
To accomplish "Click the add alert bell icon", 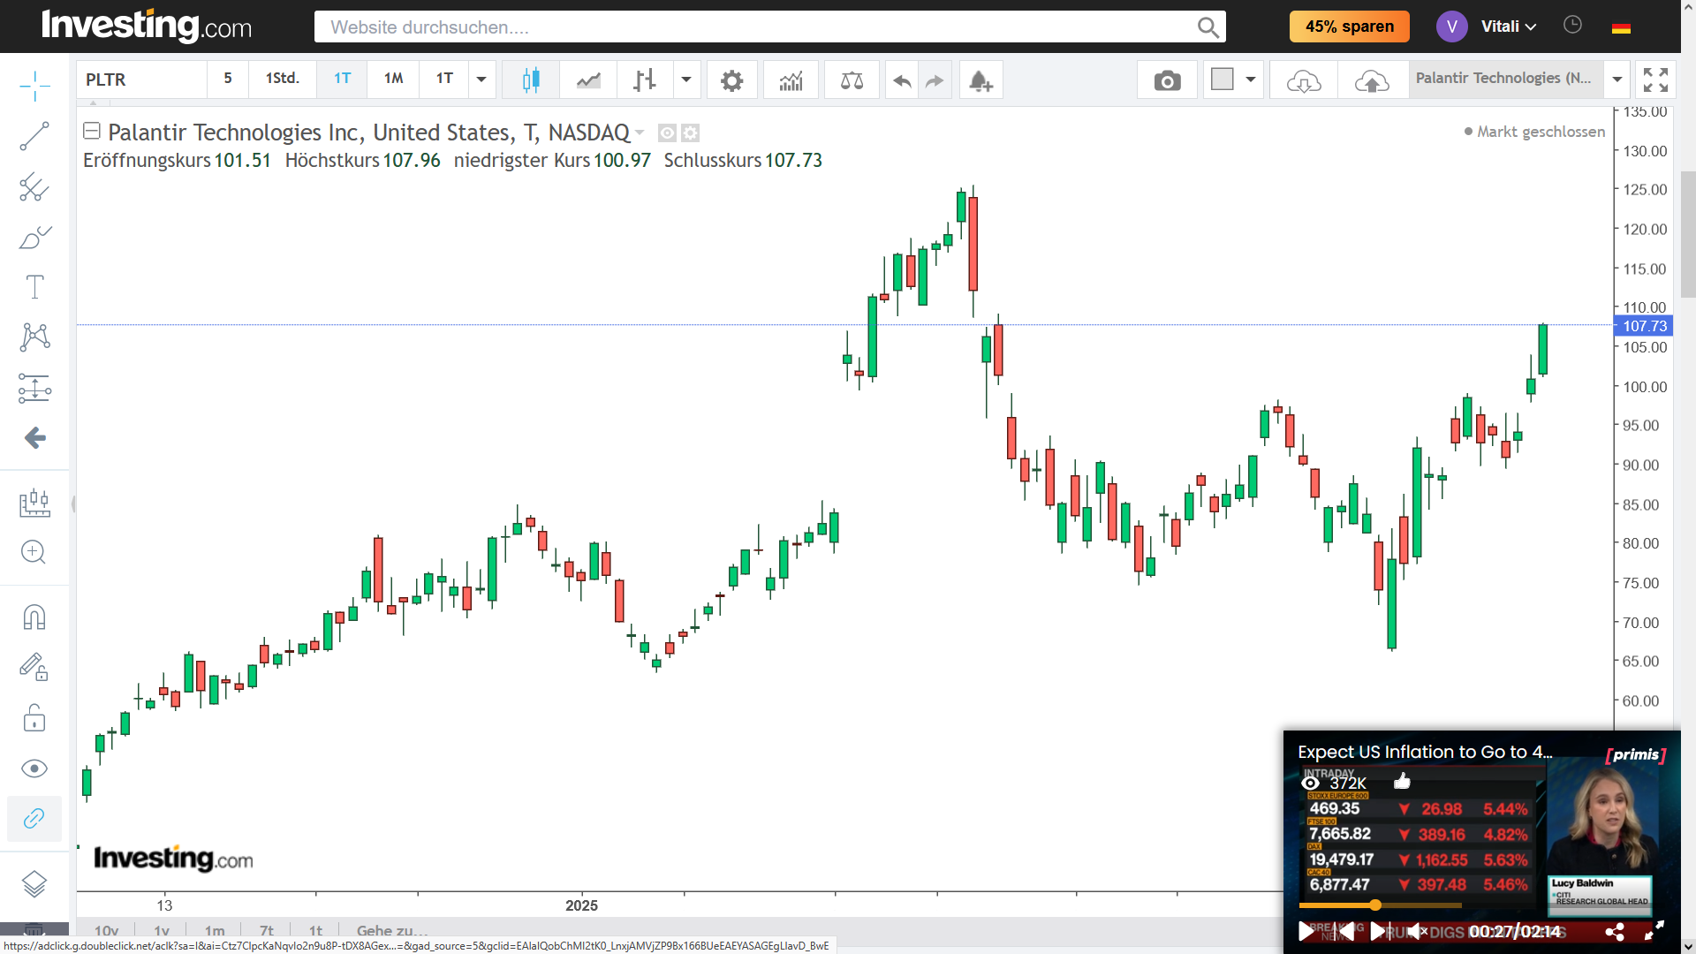I will click(980, 80).
